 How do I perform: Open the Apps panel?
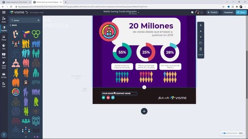tap(4, 85)
